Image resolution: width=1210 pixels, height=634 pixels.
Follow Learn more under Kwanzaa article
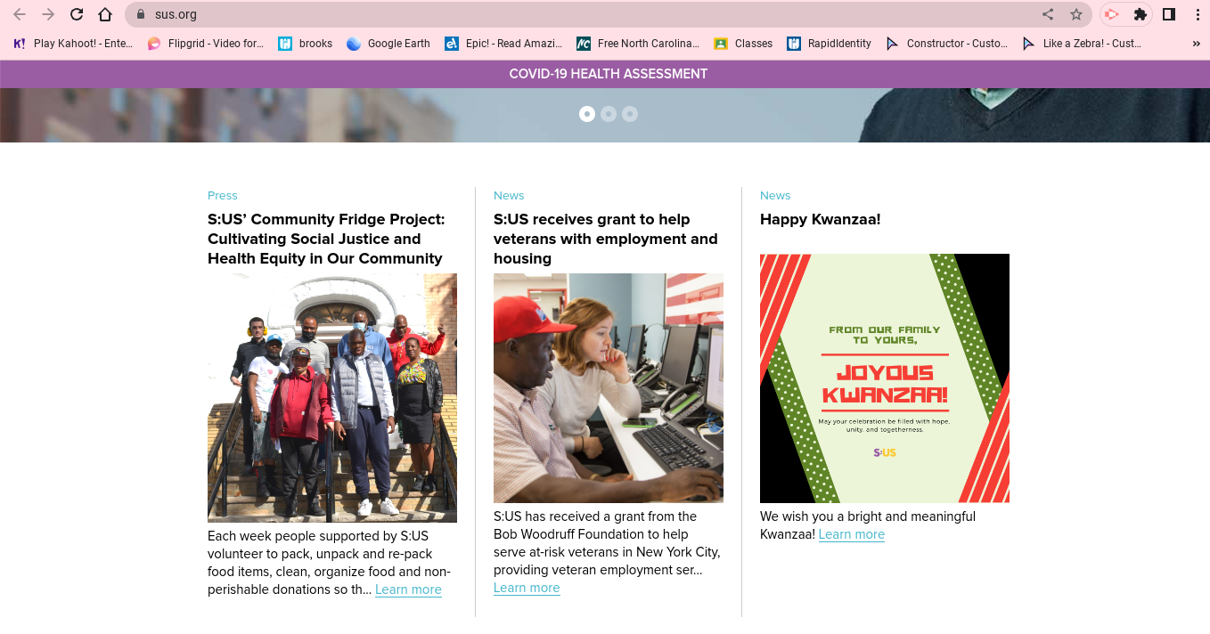click(x=852, y=534)
